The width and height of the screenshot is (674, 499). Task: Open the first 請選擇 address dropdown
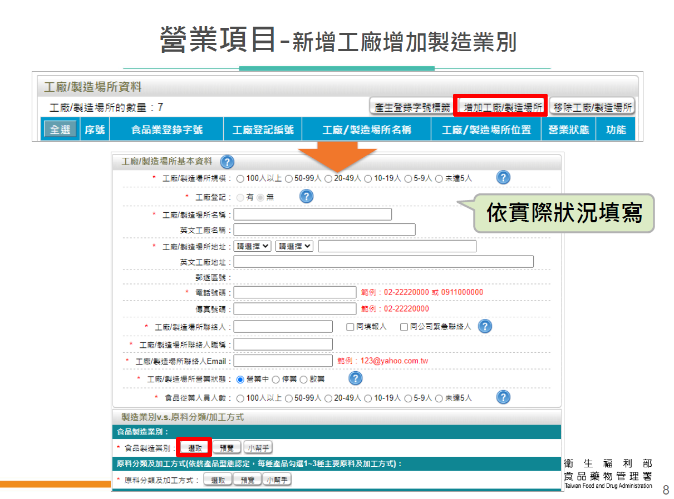click(253, 246)
